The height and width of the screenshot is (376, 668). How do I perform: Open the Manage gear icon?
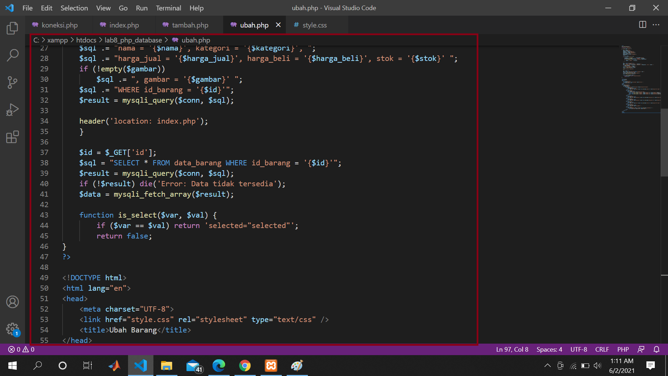tap(13, 329)
